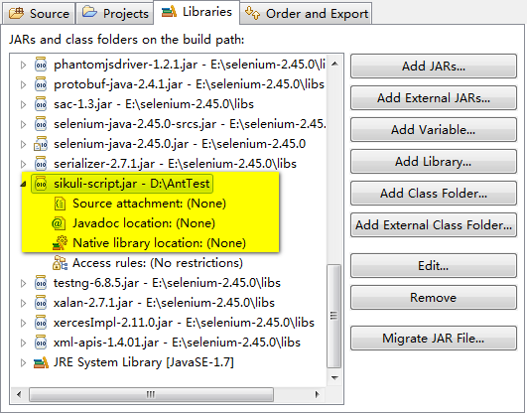
Task: Click the horizontal scrollbar right arrow
Action: coord(317,394)
